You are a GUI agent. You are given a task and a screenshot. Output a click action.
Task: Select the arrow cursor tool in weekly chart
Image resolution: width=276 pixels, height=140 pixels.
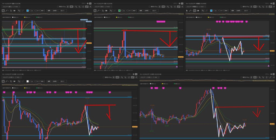[3, 11]
